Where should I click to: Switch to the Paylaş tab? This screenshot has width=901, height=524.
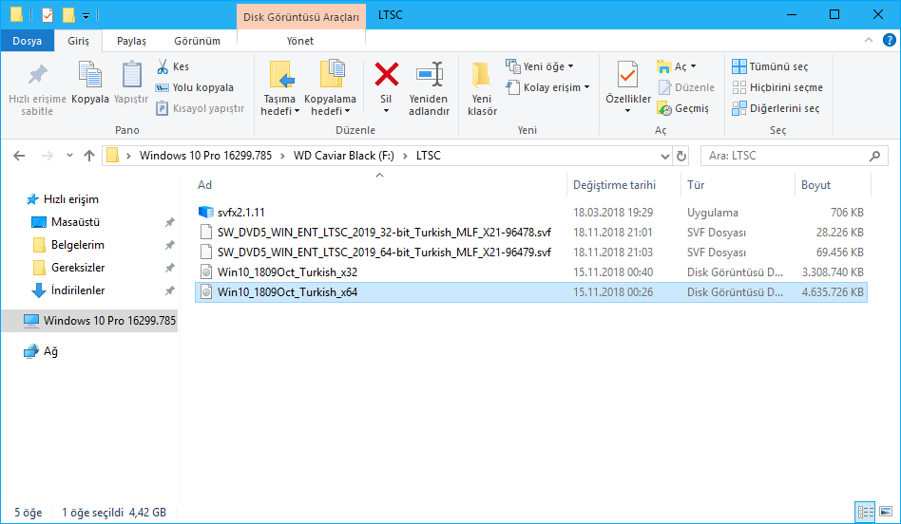pos(131,41)
